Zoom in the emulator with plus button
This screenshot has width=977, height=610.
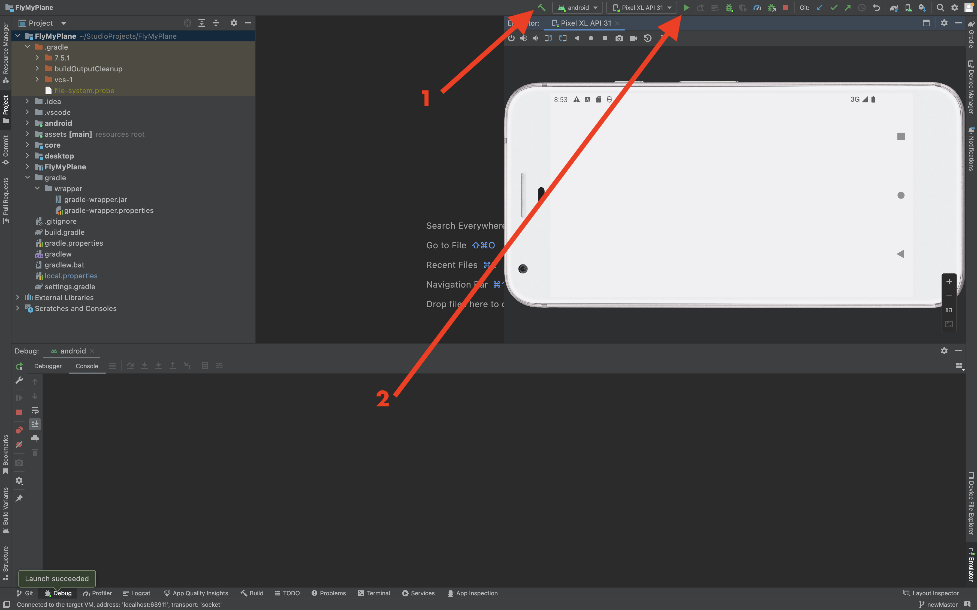(x=949, y=282)
